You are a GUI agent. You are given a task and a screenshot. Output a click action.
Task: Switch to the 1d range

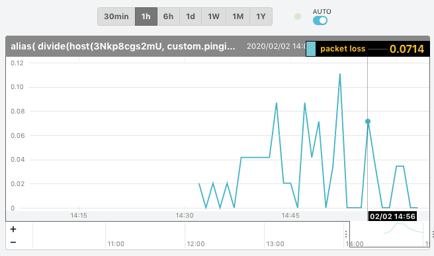pos(191,16)
